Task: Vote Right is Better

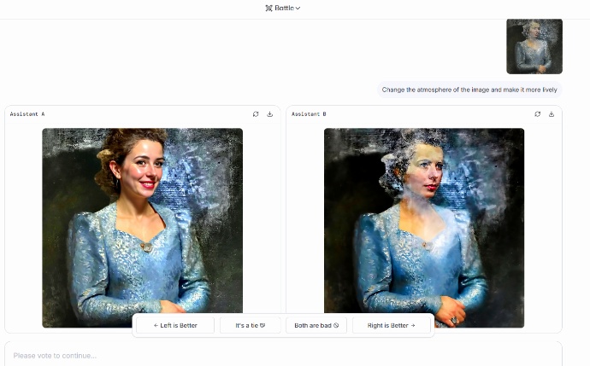Action: coord(391,325)
